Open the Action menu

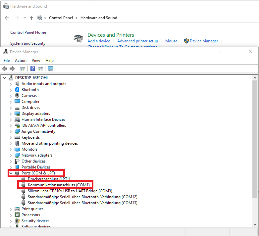[21, 61]
